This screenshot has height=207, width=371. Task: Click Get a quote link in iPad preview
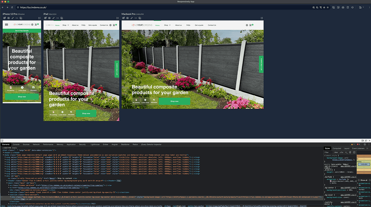click(92, 25)
